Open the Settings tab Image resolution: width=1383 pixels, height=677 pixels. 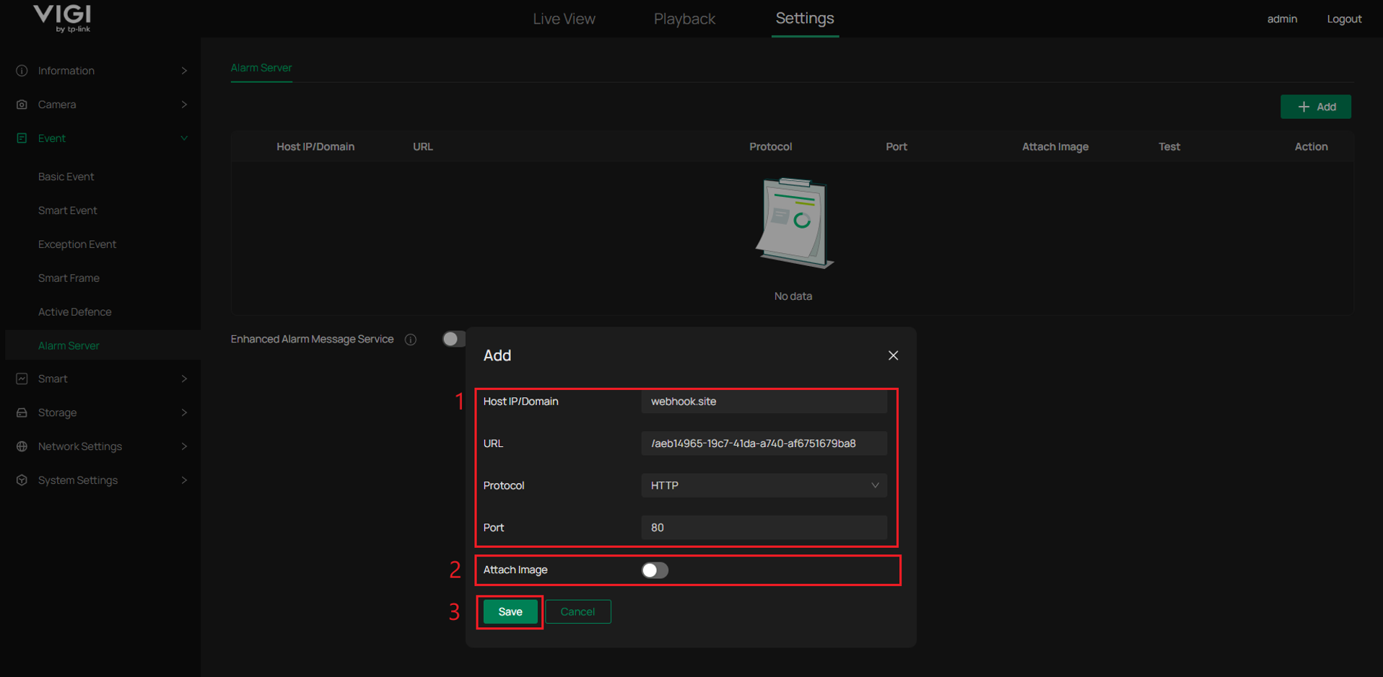click(805, 18)
